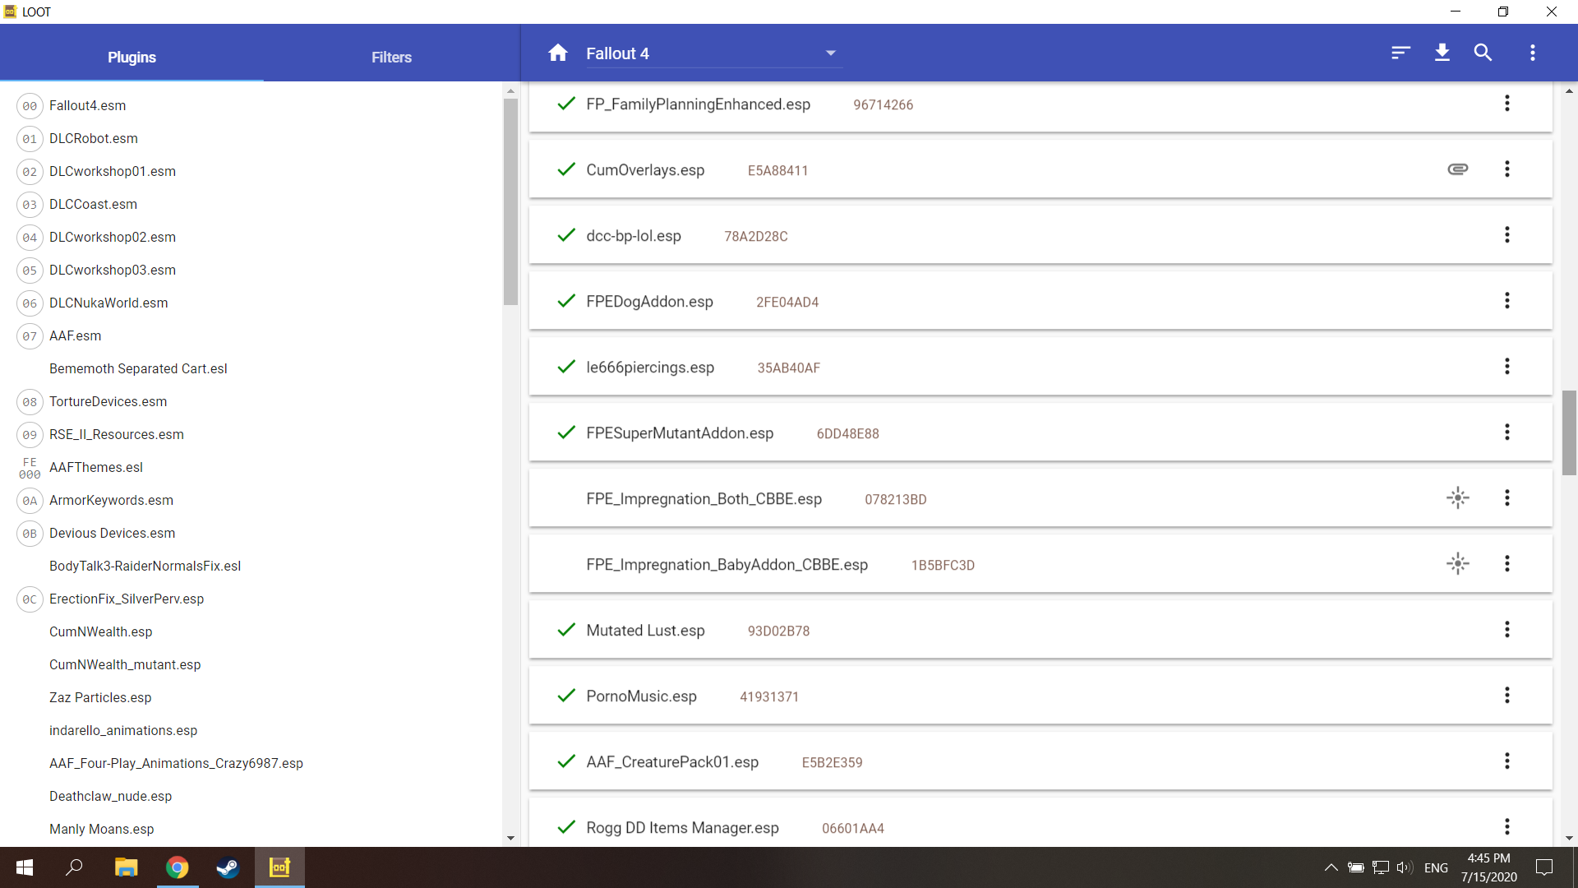
Task: Open the notification center icon
Action: click(1544, 867)
